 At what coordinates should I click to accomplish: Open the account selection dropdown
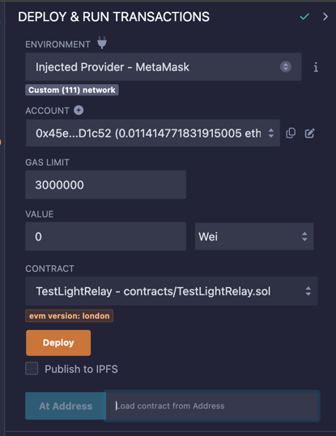point(153,133)
